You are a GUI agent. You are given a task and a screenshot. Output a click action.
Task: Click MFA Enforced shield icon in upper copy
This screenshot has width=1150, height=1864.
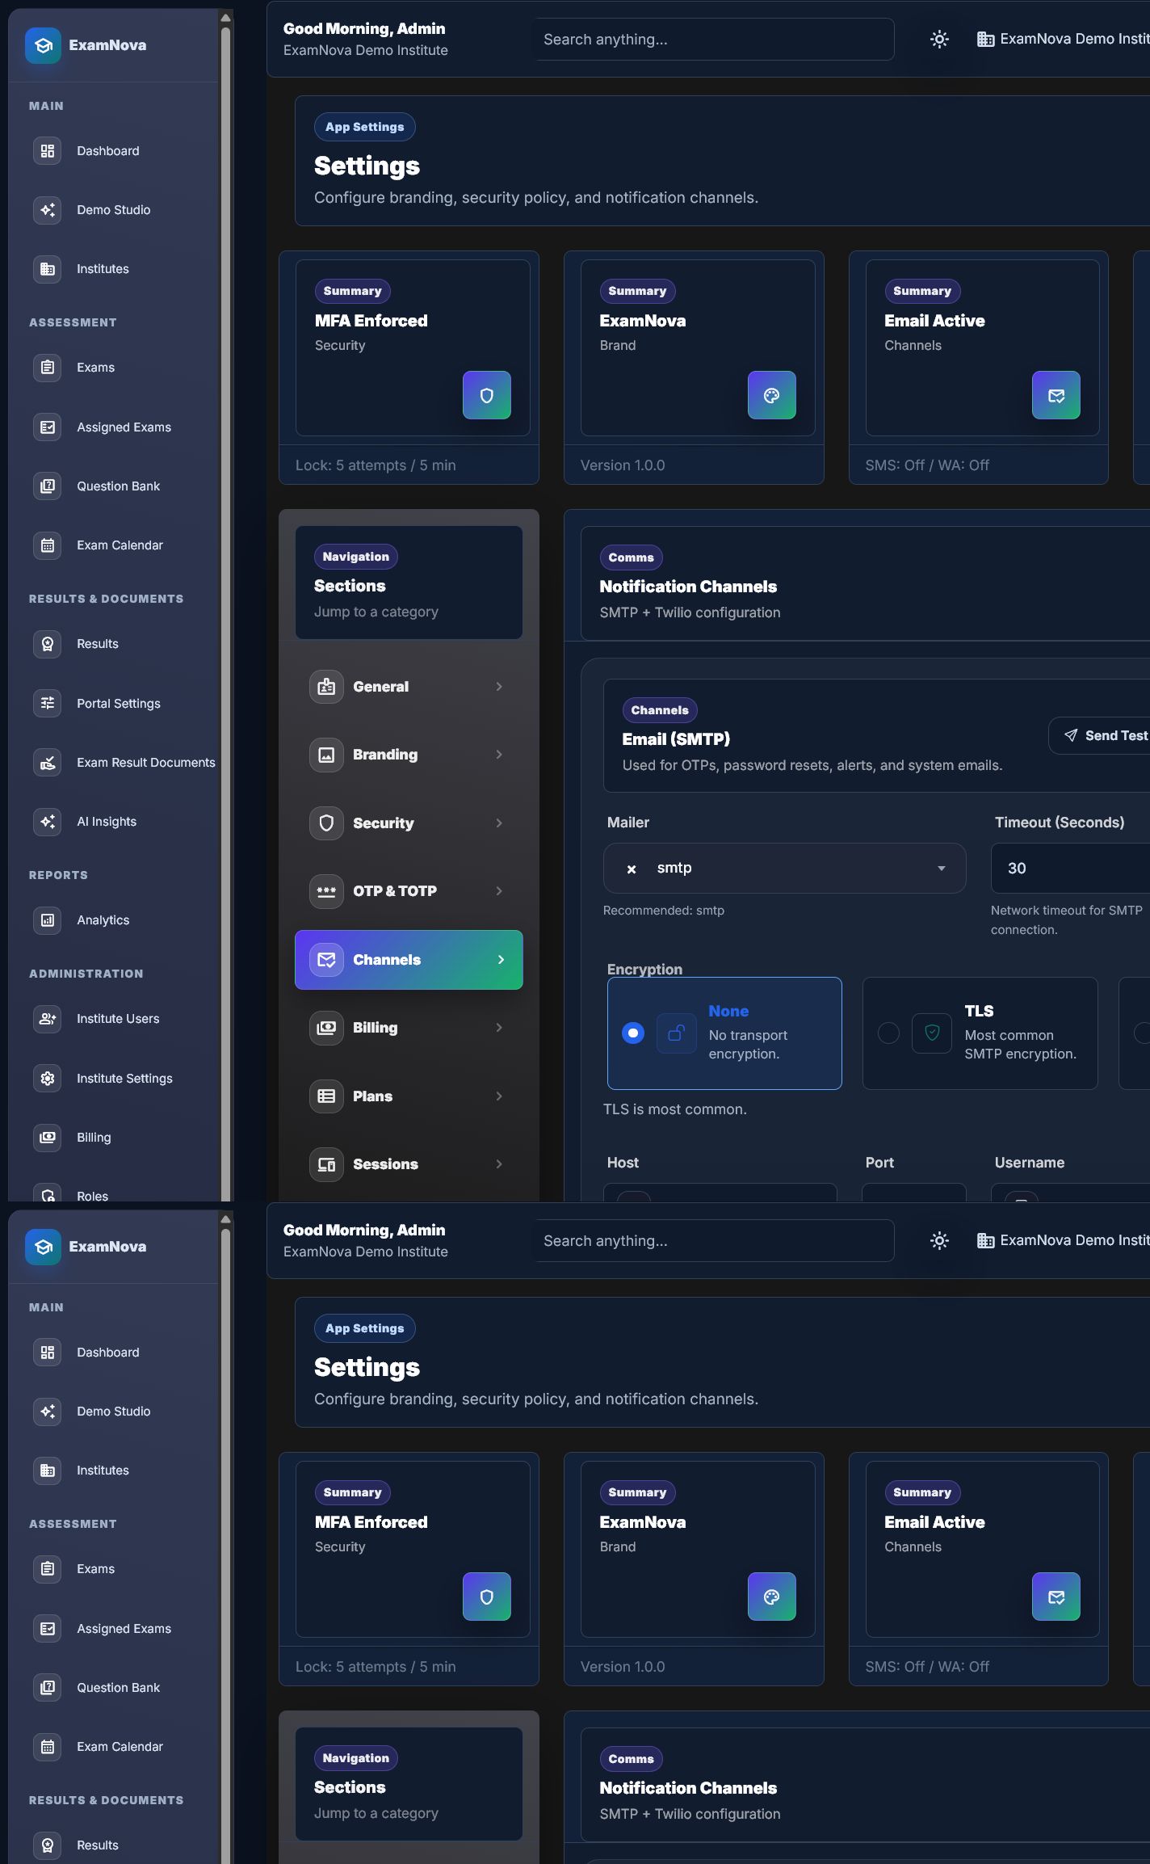point(487,395)
